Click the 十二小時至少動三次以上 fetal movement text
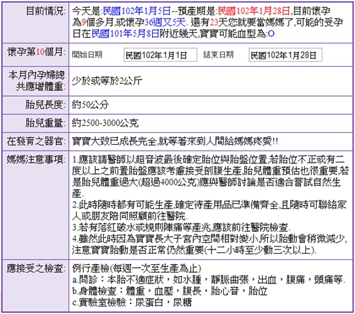The width and height of the screenshot is (355, 314). [x=260, y=250]
